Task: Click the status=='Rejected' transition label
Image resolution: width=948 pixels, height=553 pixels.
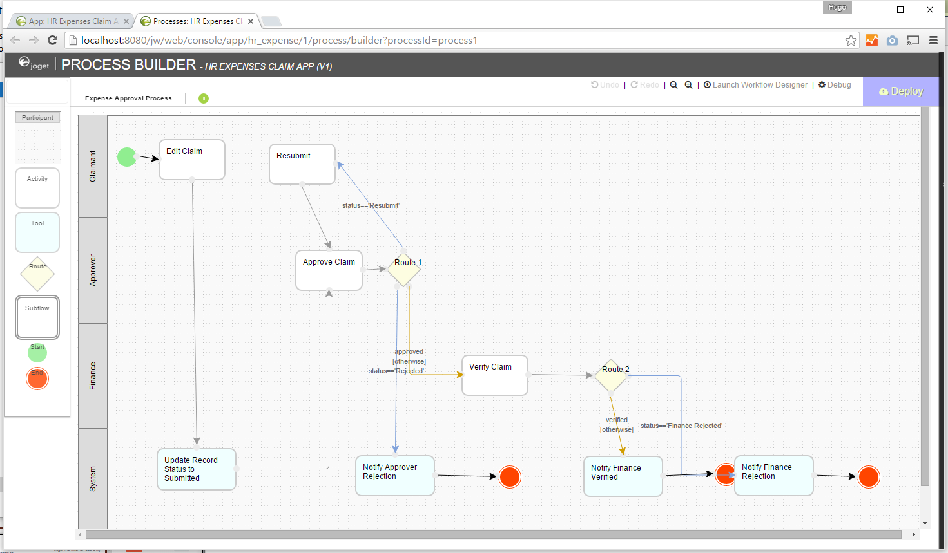Action: click(396, 371)
